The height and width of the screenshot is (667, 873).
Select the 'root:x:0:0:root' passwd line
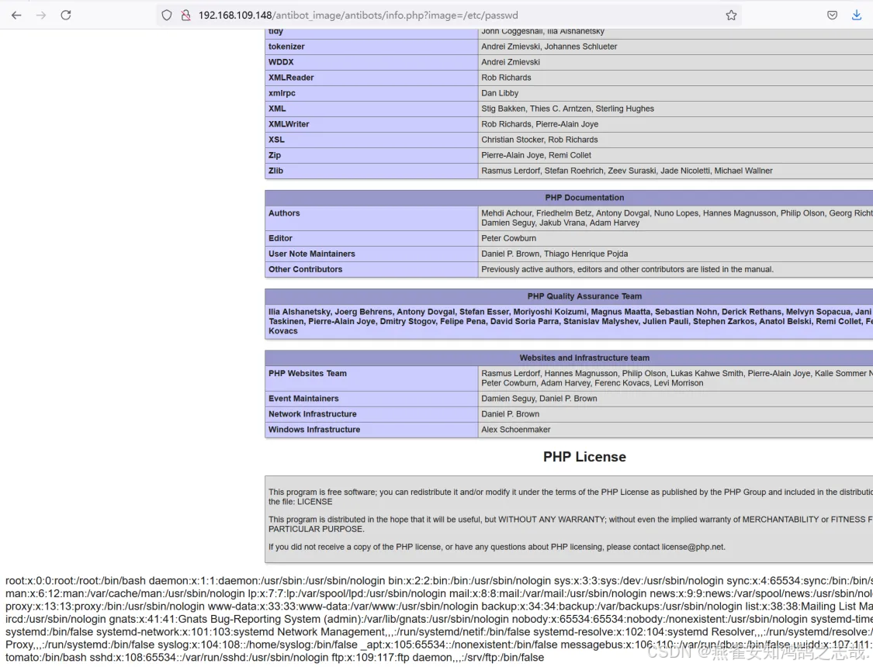pyautogui.click(x=439, y=581)
